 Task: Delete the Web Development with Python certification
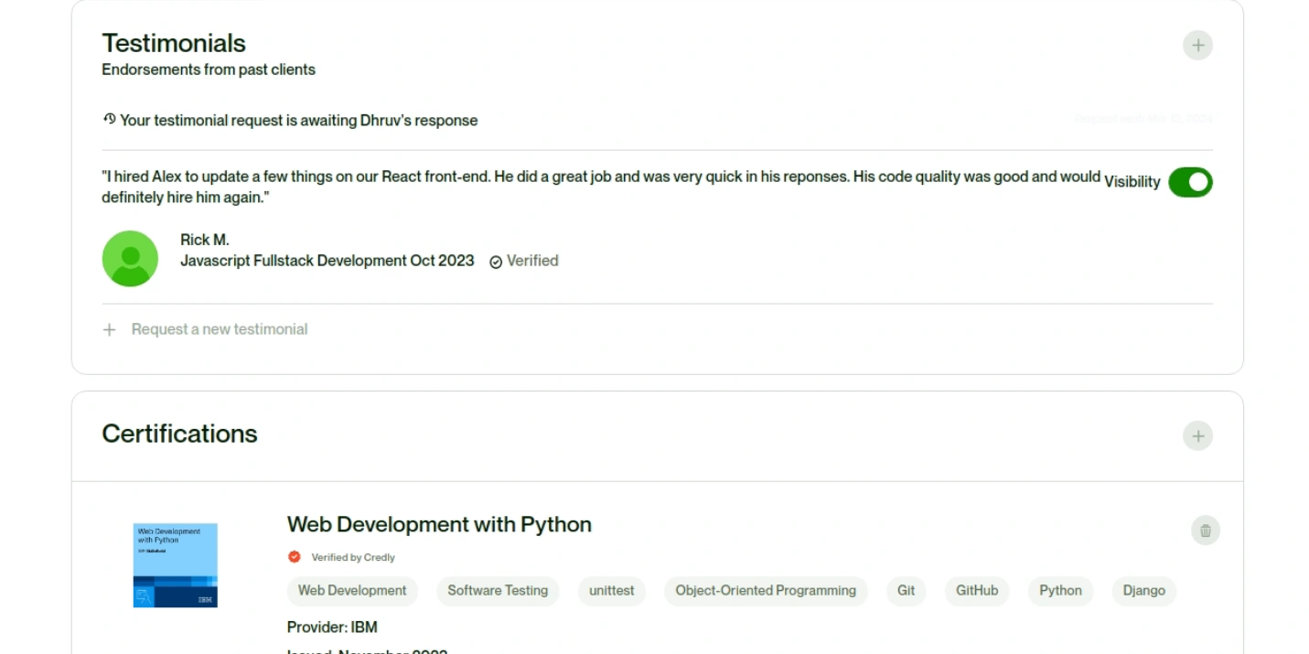pyautogui.click(x=1205, y=531)
